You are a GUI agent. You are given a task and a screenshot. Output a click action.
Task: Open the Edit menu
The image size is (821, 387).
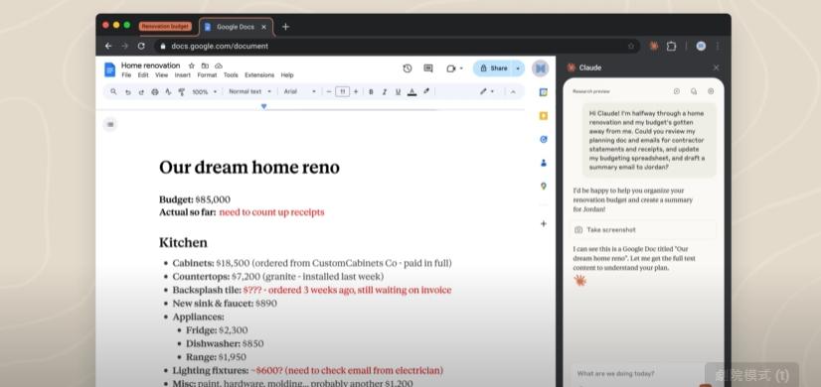pos(143,75)
